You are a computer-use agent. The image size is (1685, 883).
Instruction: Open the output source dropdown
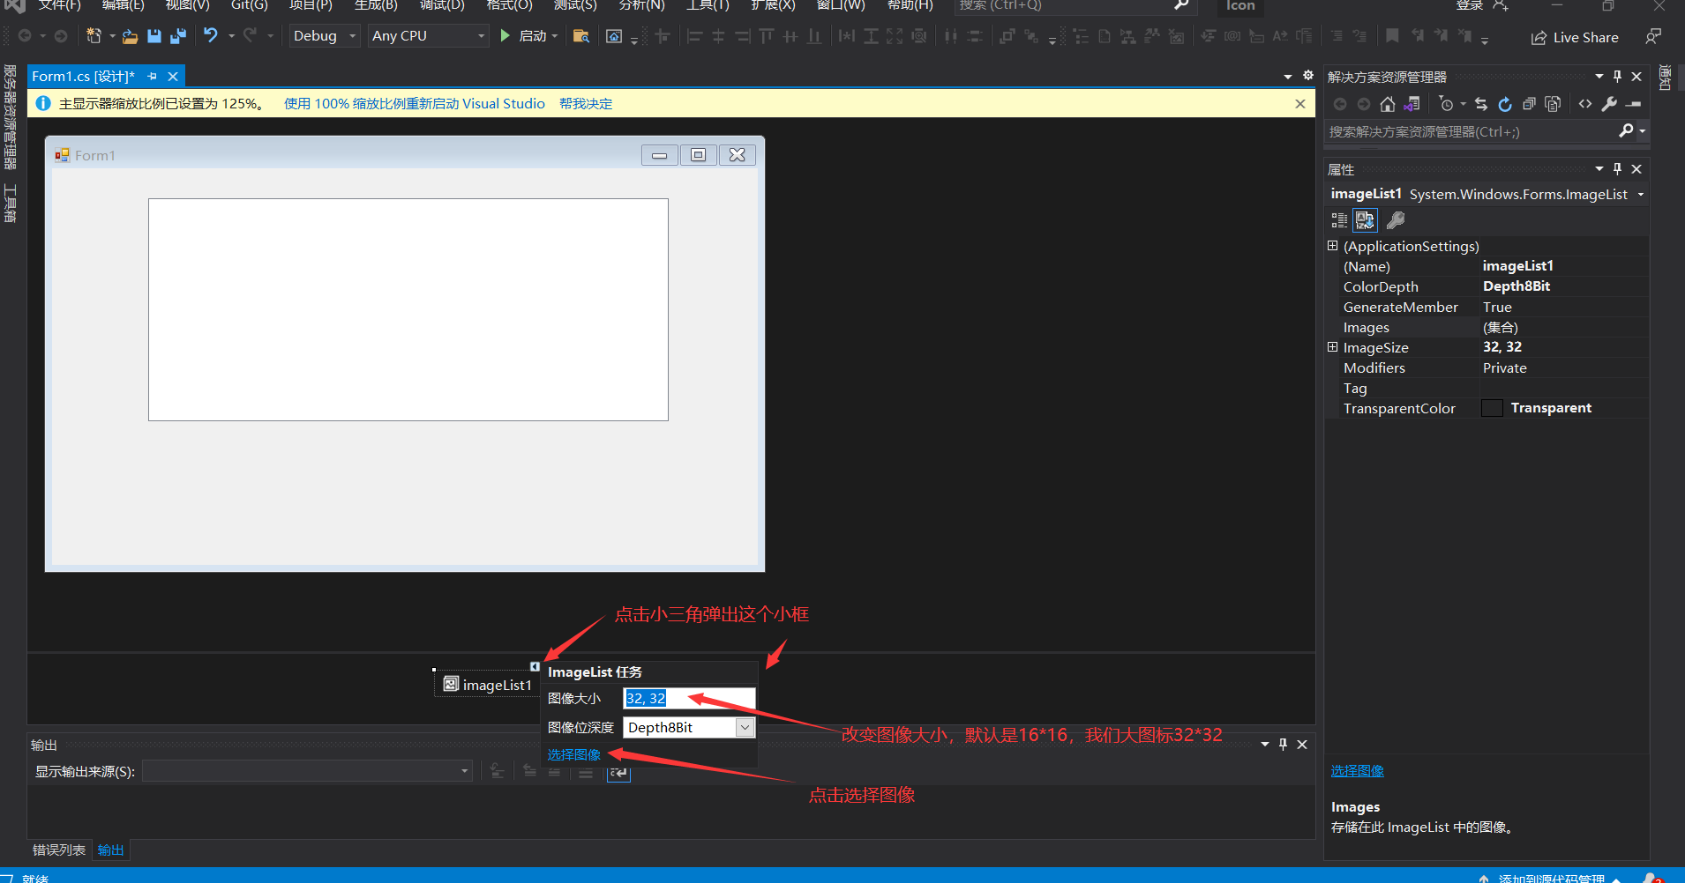click(x=307, y=771)
